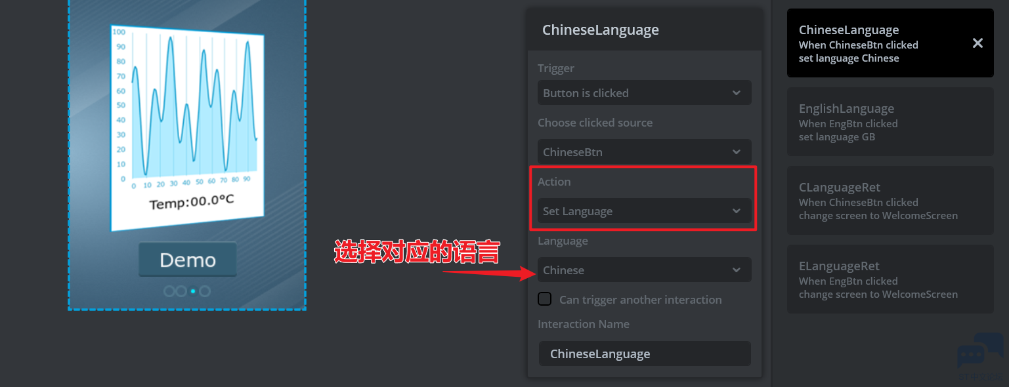
Task: Select the active cyan page indicator dot
Action: [193, 291]
